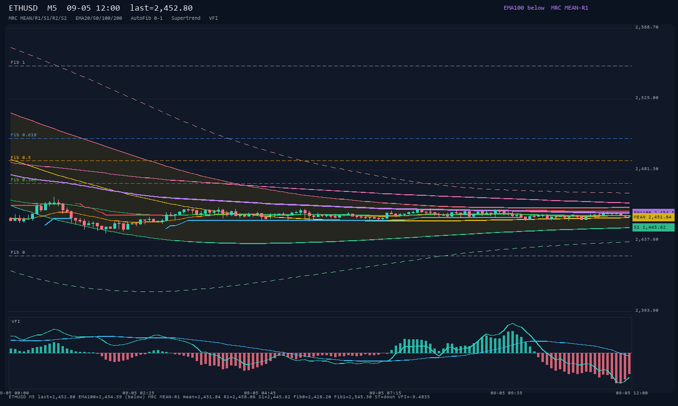The height and width of the screenshot is (406, 678).
Task: Click the EMA20/50/100/200 indicator label
Action: pos(99,18)
